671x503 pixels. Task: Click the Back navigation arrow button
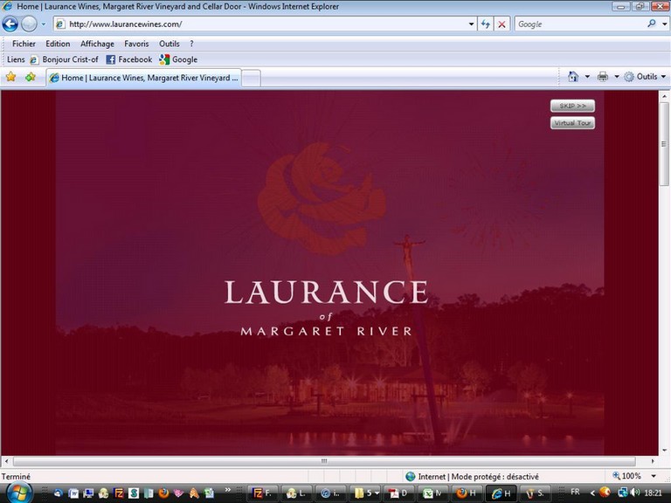click(10, 24)
